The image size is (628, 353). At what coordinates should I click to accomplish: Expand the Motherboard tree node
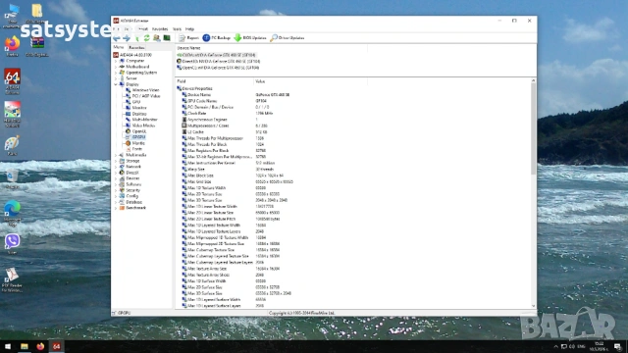tap(116, 67)
